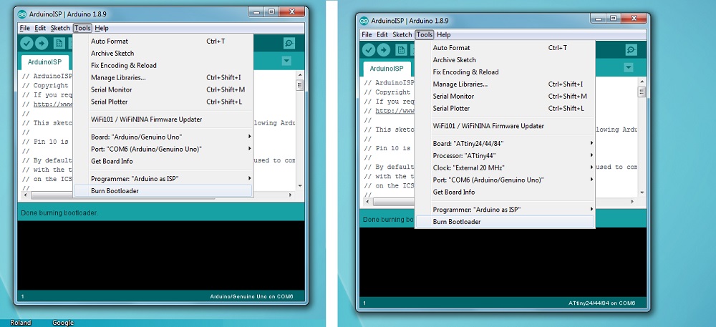Select ArduinoISP tab in left window
This screenshot has width=716, height=327.
tap(44, 62)
